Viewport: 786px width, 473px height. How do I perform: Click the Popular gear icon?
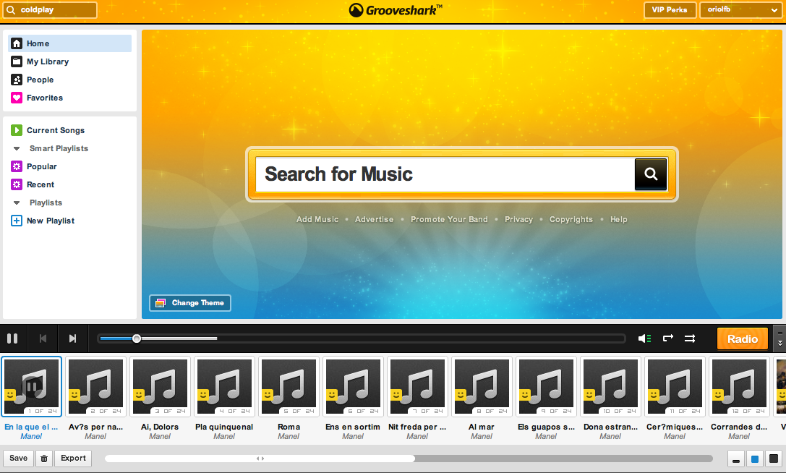coord(17,166)
